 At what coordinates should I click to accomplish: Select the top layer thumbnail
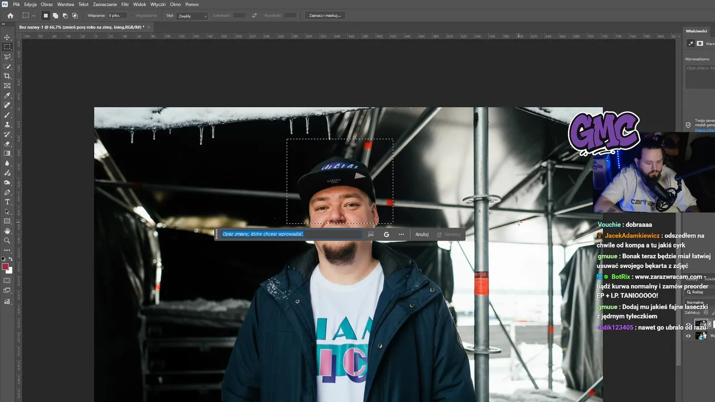tap(700, 324)
